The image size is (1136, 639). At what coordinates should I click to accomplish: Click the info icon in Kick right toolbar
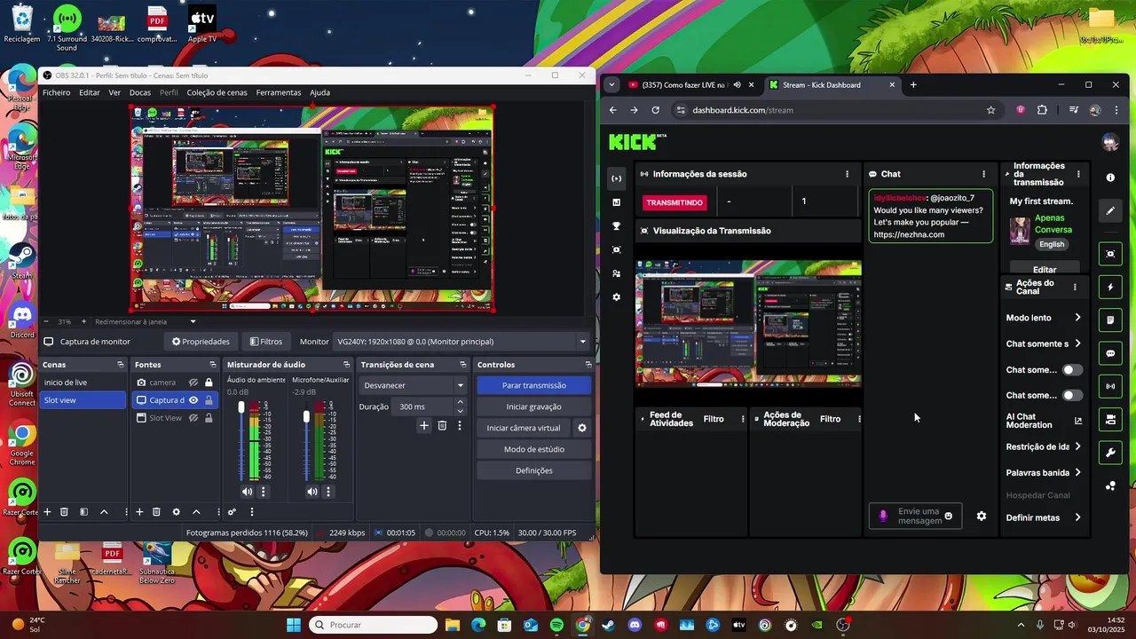tap(1110, 177)
